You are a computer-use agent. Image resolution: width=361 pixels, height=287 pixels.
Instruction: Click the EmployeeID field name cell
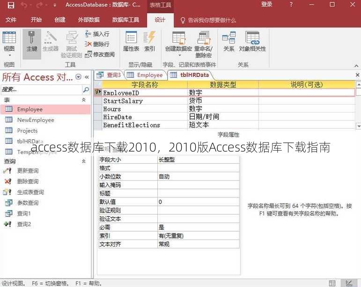[145, 93]
